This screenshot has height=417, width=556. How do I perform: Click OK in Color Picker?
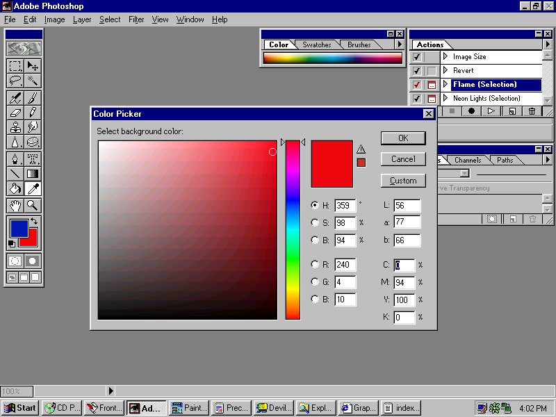403,138
